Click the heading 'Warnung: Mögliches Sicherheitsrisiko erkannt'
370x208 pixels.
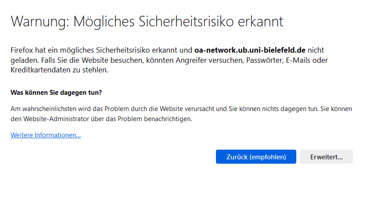point(147,22)
